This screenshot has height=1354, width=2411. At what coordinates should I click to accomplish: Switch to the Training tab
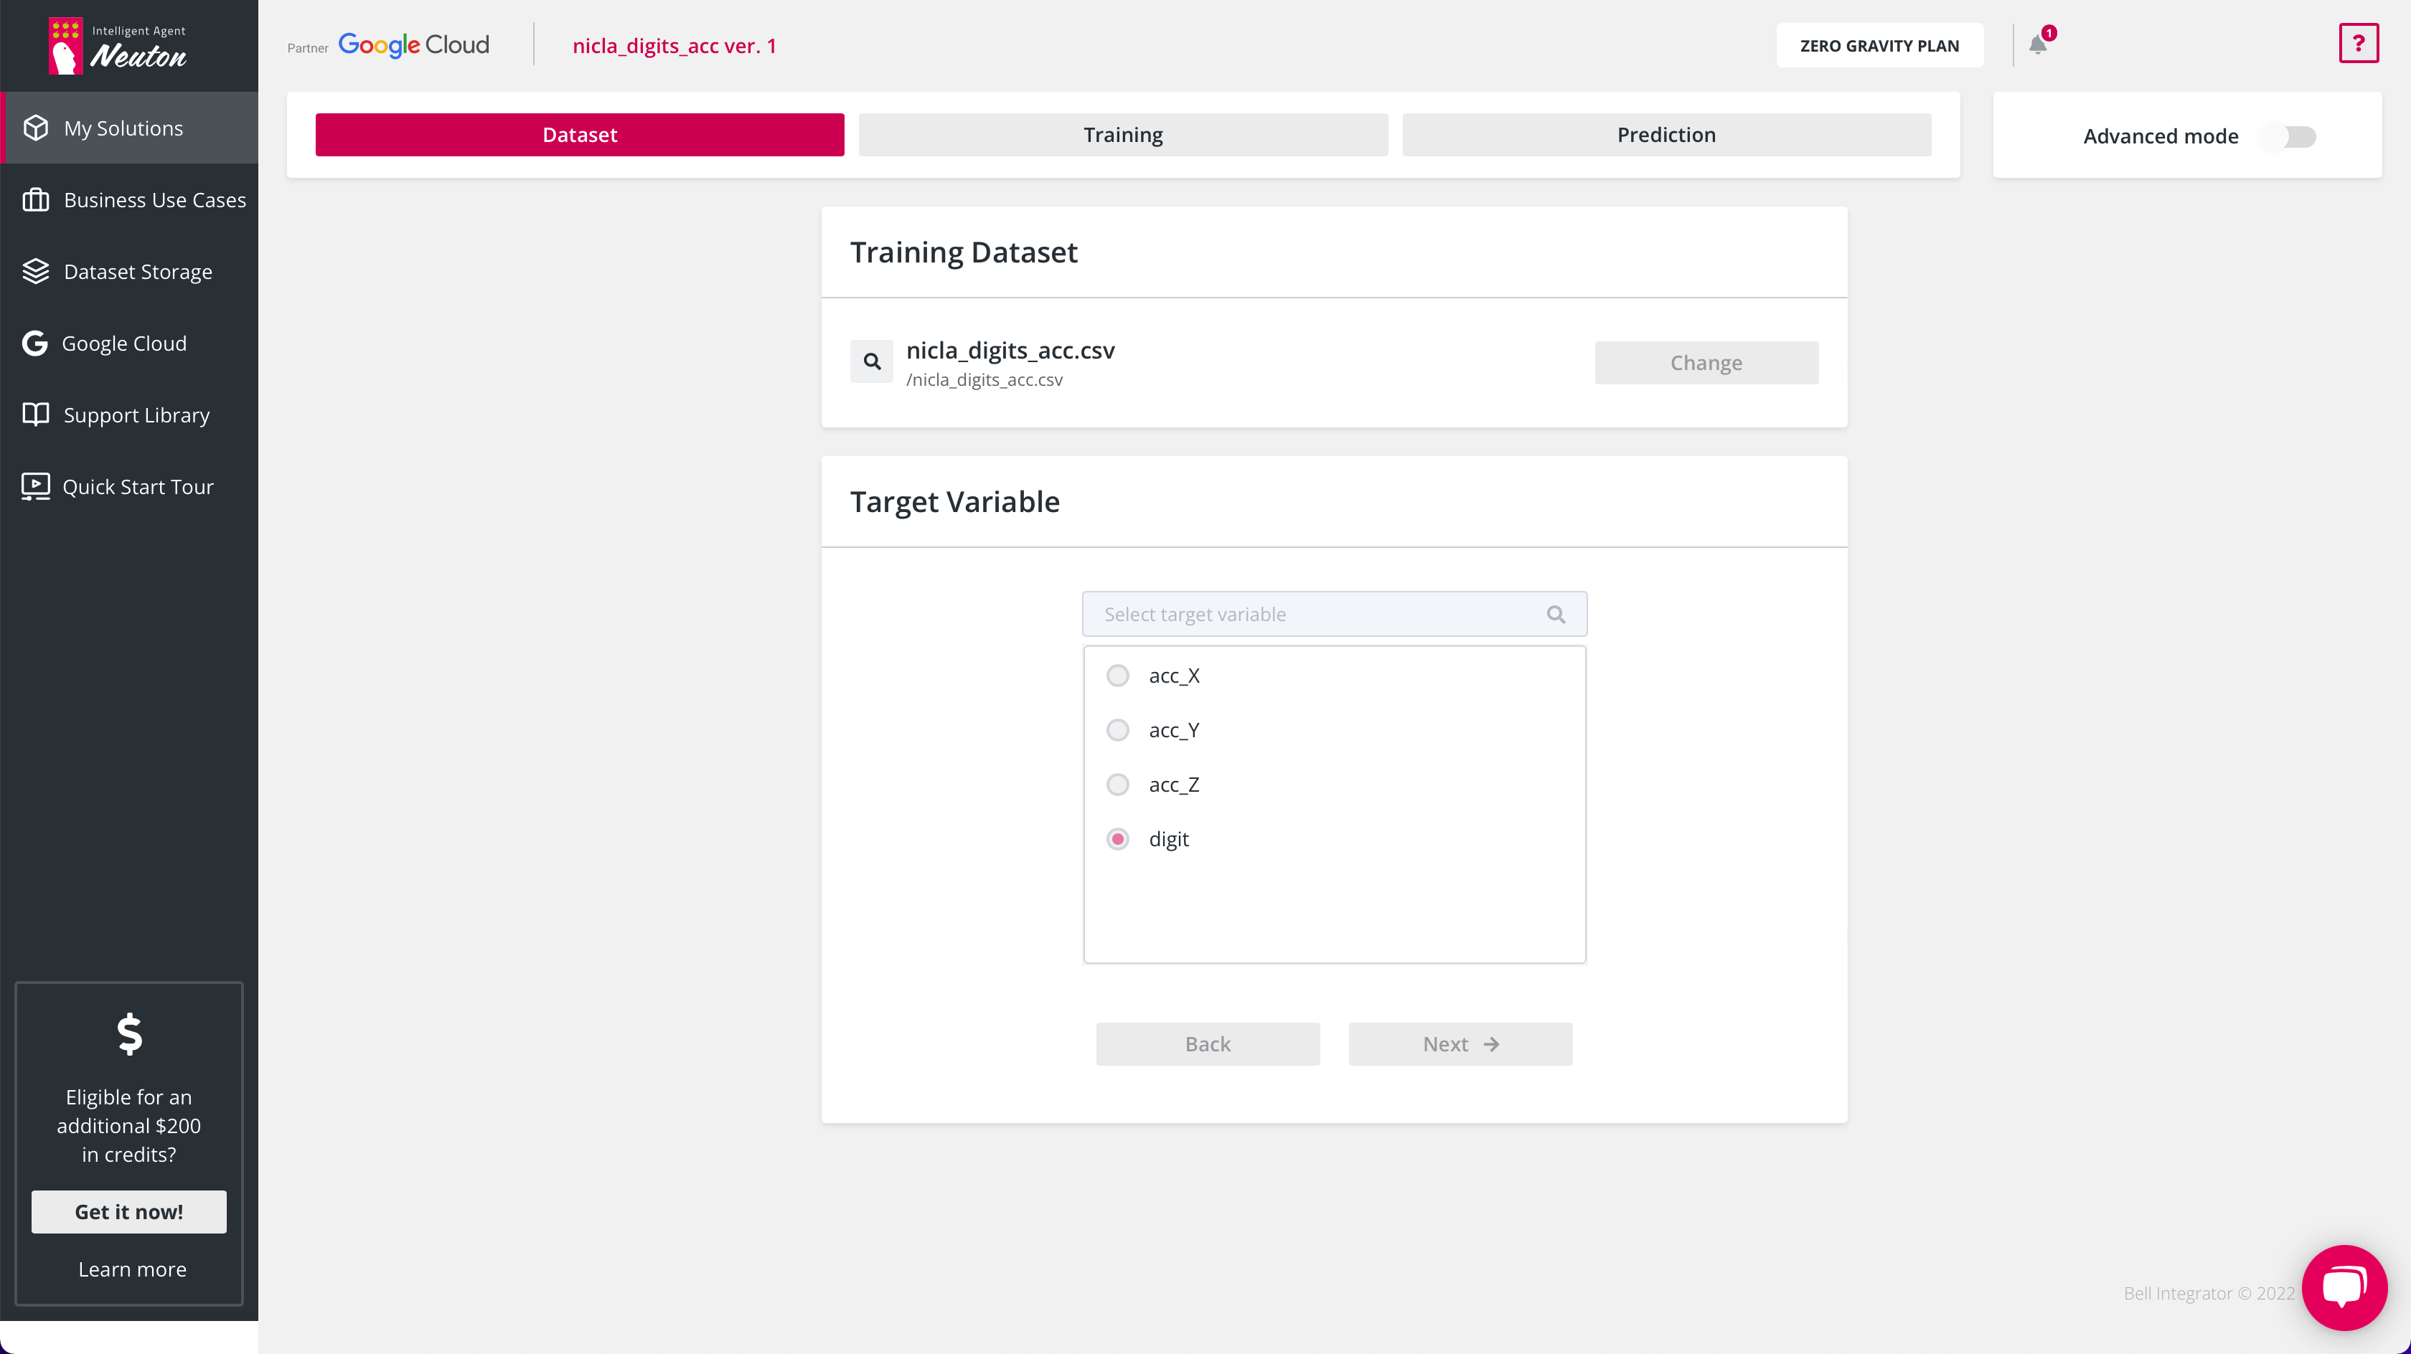(x=1122, y=135)
